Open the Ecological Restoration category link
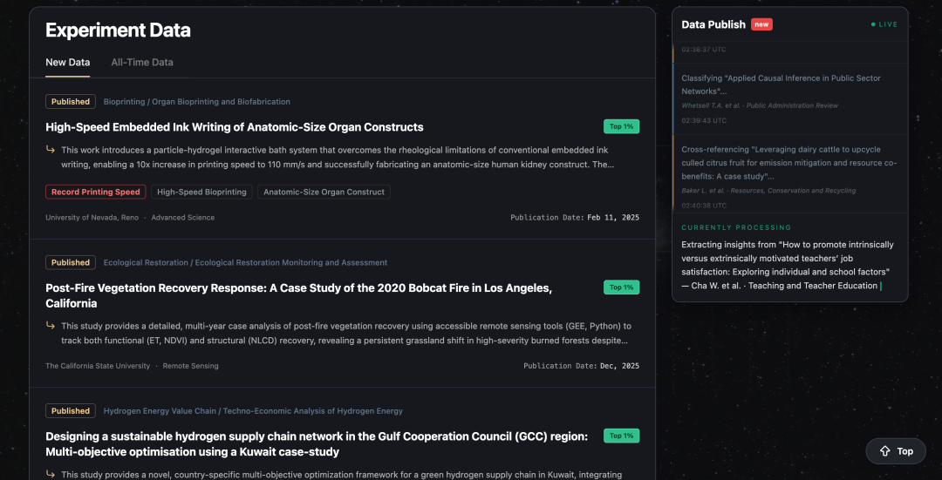This screenshot has width=942, height=480. [x=245, y=262]
